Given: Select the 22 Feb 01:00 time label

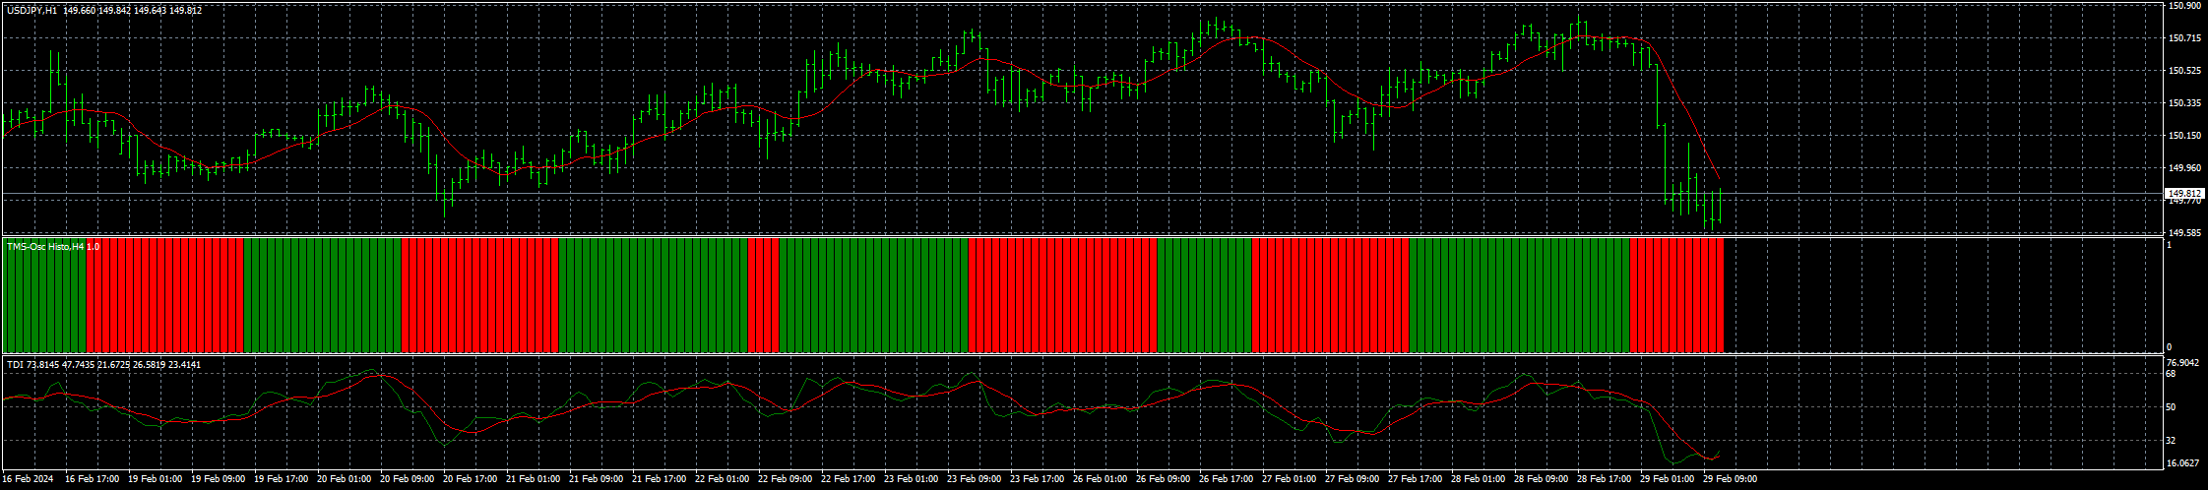Looking at the screenshot, I should pyautogui.click(x=722, y=480).
